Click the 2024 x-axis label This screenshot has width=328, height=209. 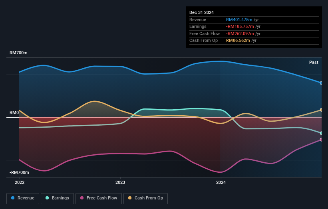click(x=221, y=182)
